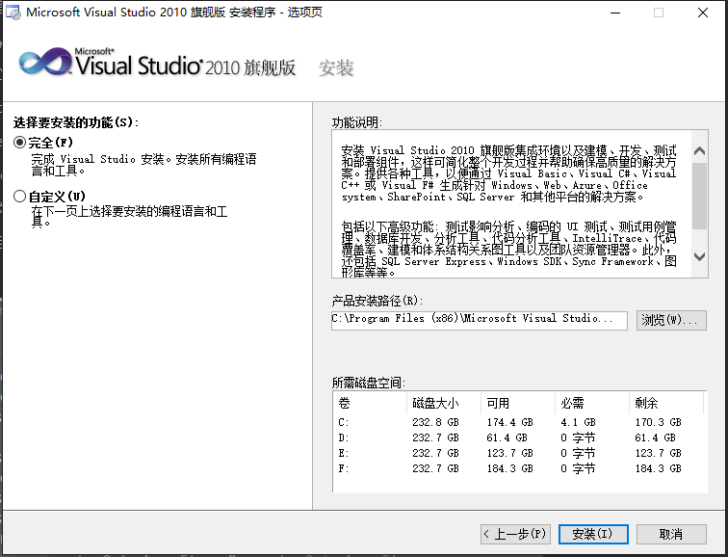Click the feature description scroll down arrow
This screenshot has height=557, width=728.
699,256
